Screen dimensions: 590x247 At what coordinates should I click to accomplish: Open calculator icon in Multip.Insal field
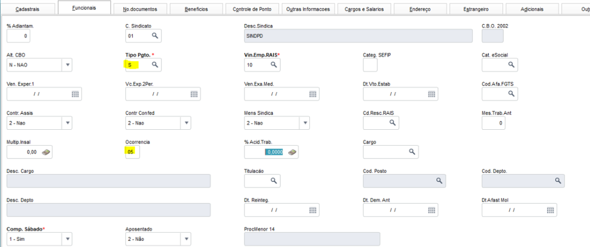[x=46, y=152]
